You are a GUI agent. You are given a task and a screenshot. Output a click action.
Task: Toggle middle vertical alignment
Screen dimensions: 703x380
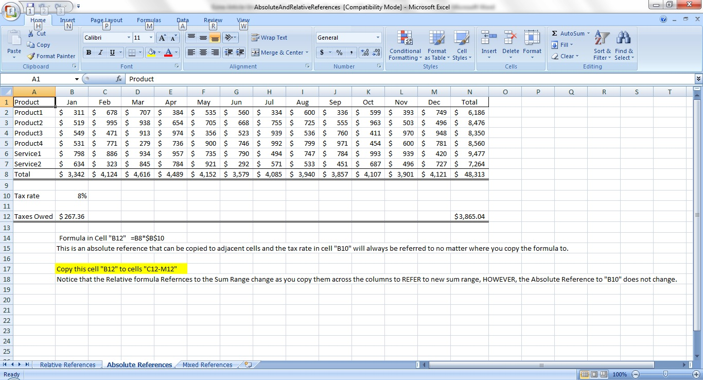coord(203,38)
